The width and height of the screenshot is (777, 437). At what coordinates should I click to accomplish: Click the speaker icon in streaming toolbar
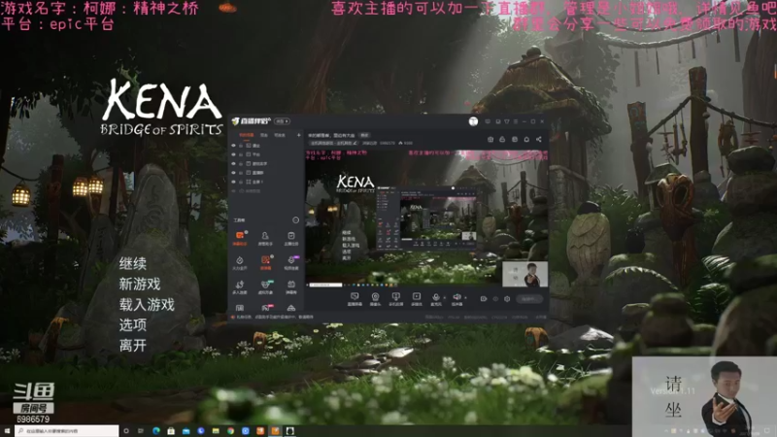click(456, 297)
